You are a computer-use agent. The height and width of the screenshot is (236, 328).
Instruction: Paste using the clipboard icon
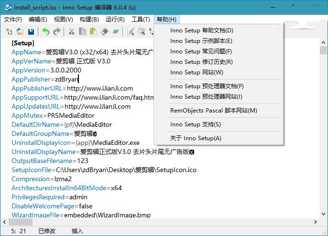(94, 31)
